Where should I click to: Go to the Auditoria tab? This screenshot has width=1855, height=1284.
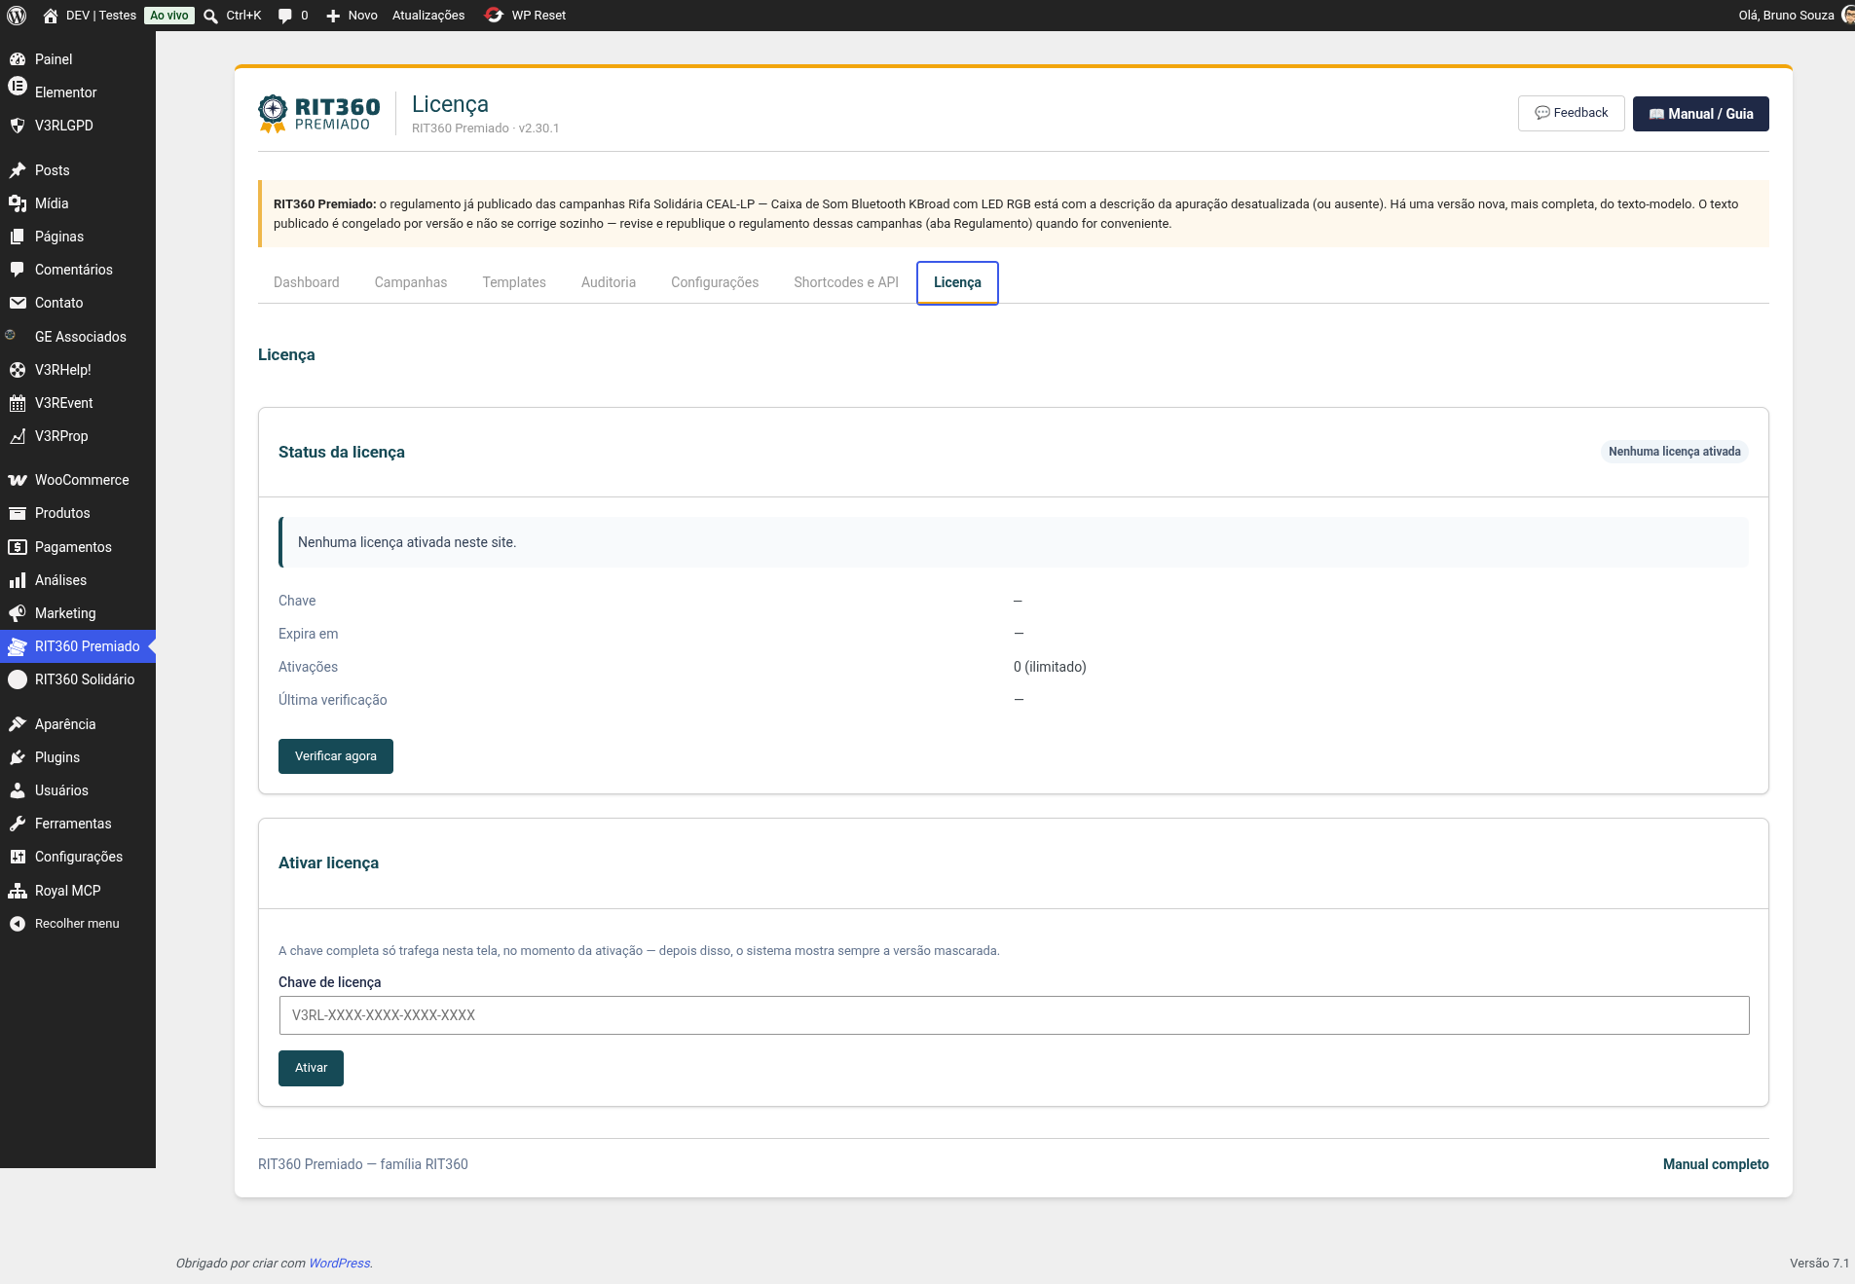click(x=609, y=282)
